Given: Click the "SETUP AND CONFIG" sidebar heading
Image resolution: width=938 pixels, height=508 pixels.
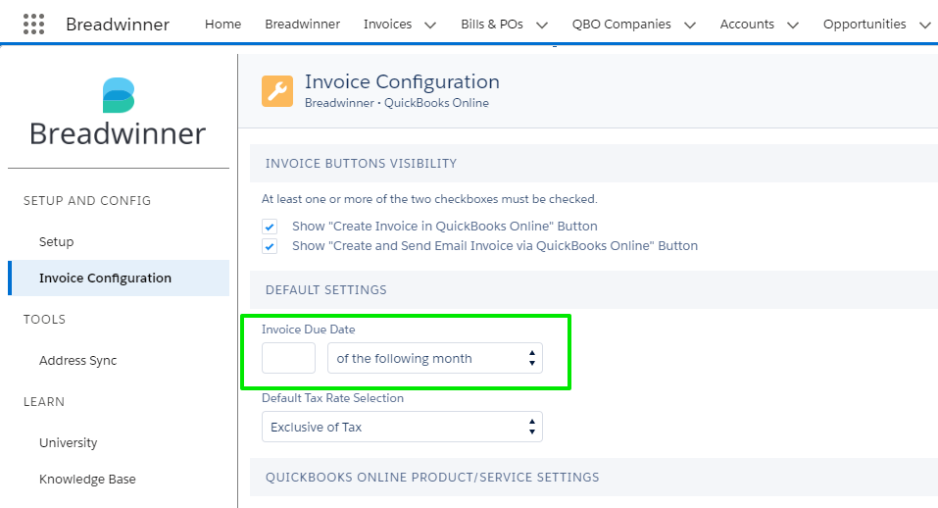Looking at the screenshot, I should (x=87, y=200).
